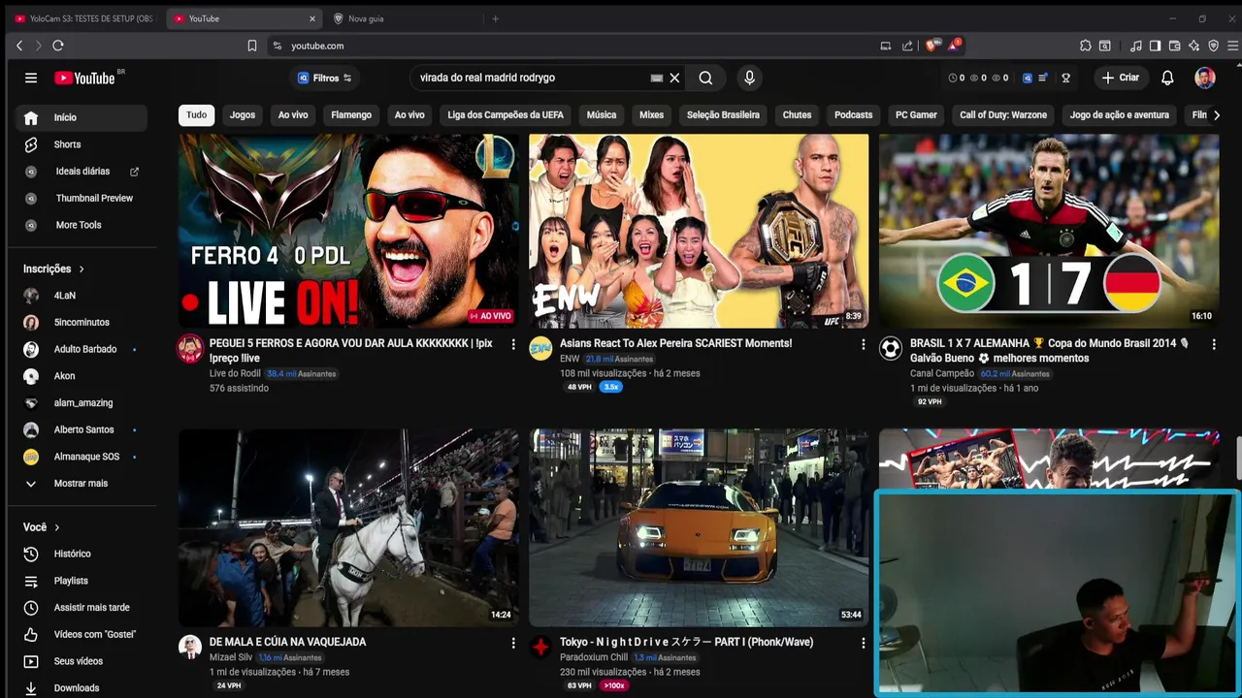Show more category chips with right arrow
This screenshot has width=1242, height=698.
(x=1217, y=114)
